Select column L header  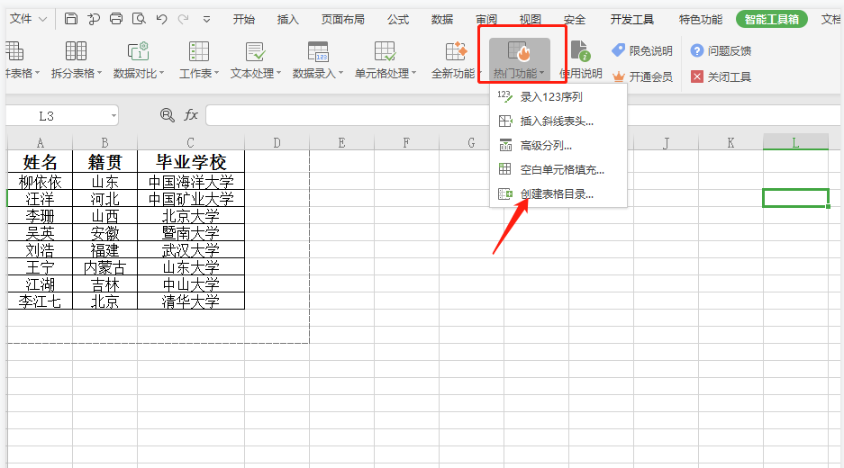click(x=795, y=142)
